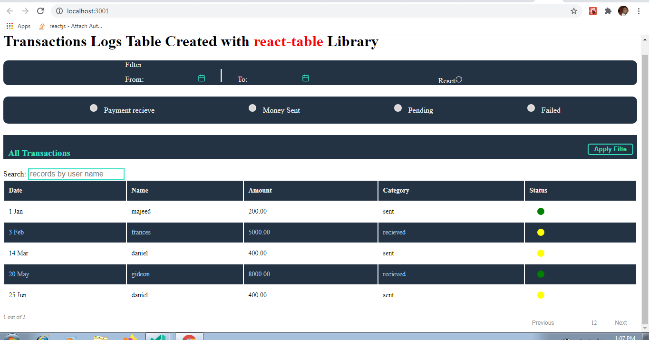Select the Payment recieve radio button
The height and width of the screenshot is (340, 649).
coord(94,108)
